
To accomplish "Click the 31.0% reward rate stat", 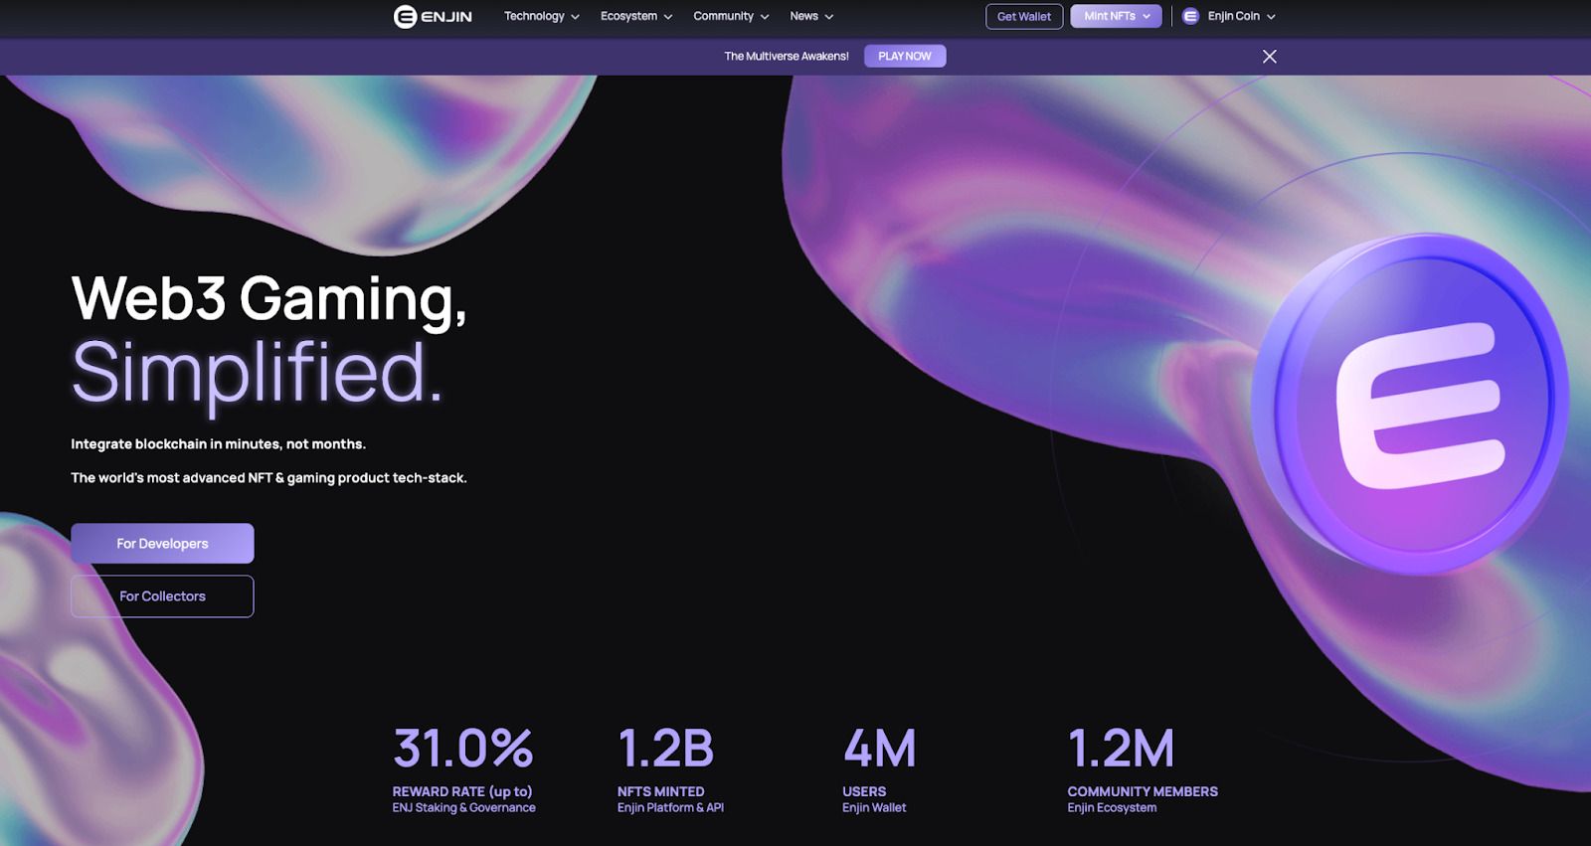I will click(463, 749).
